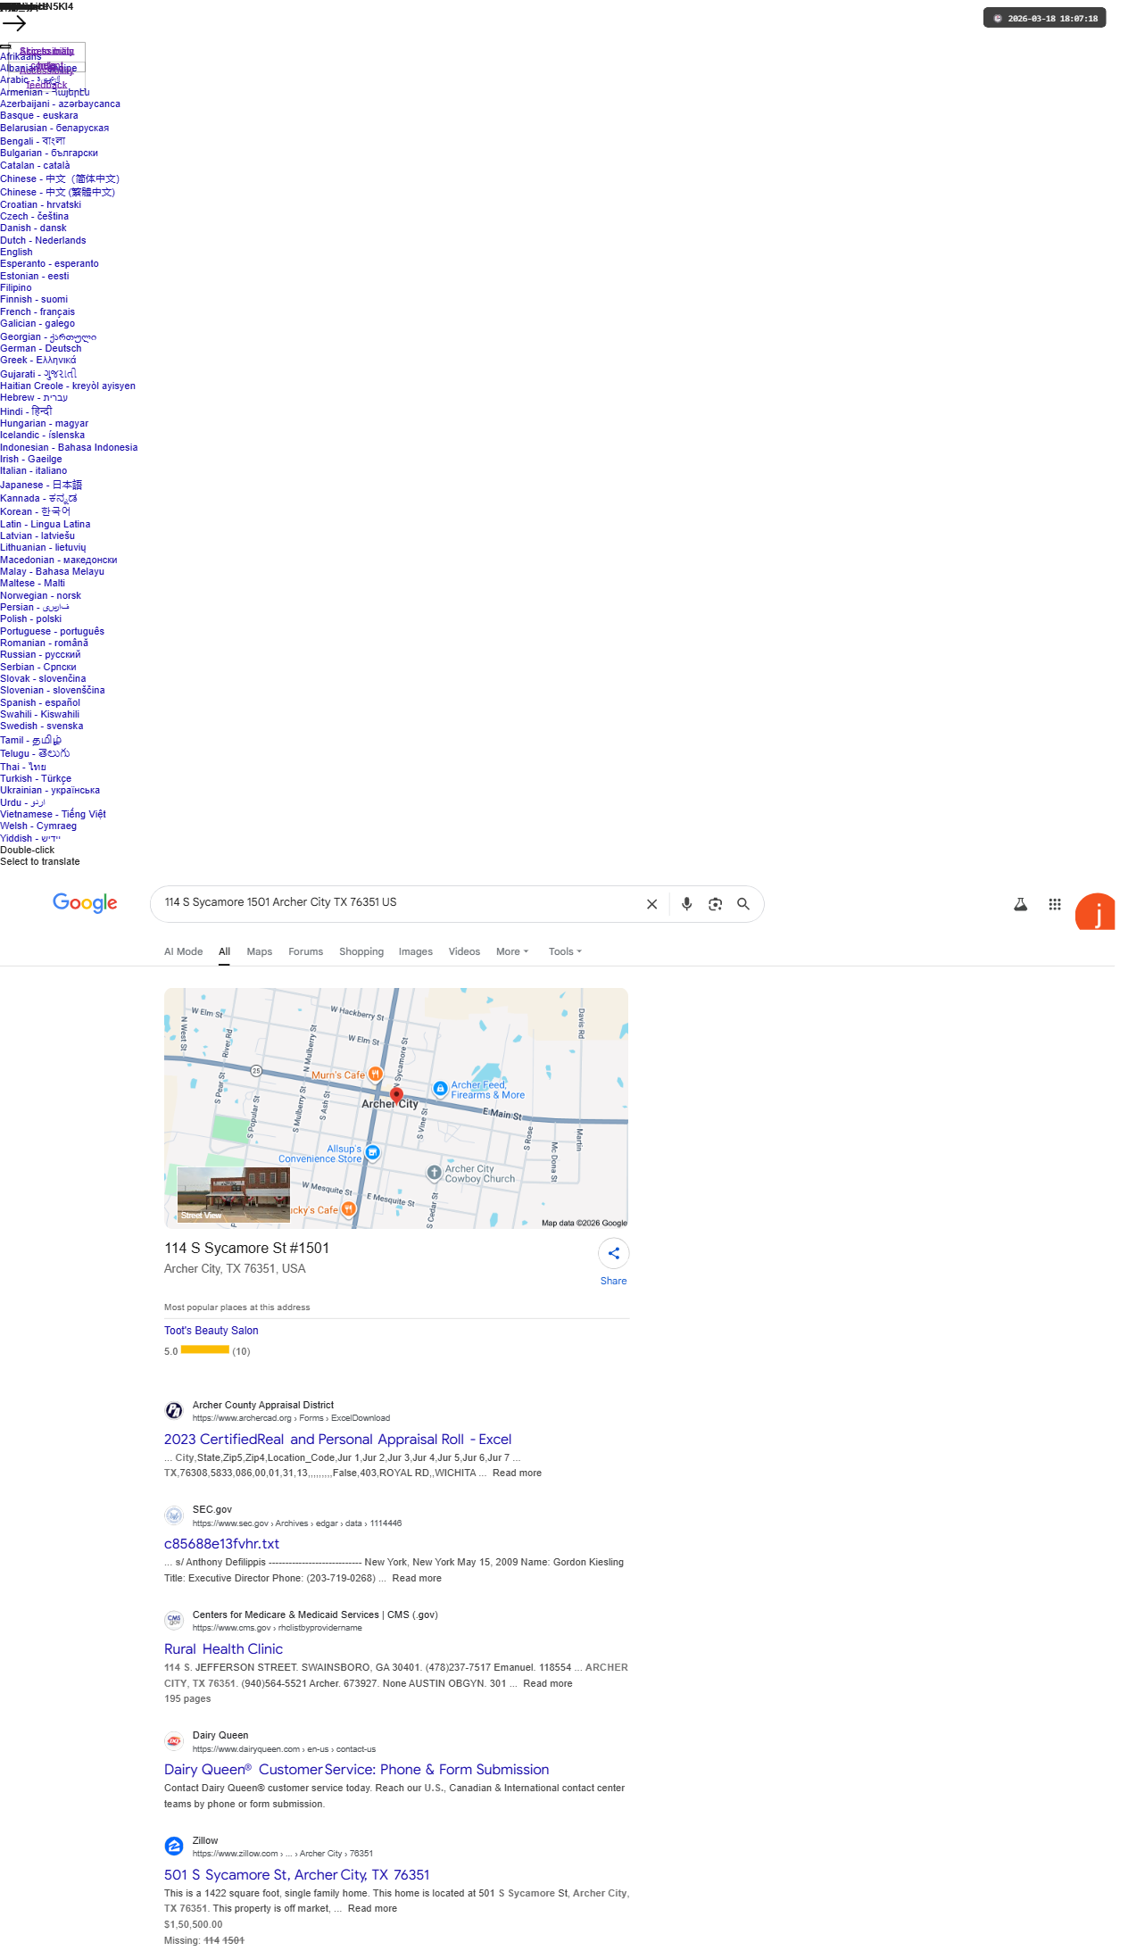Select Haitian Creole language option
The width and height of the screenshot is (1128, 1959).
click(x=68, y=386)
